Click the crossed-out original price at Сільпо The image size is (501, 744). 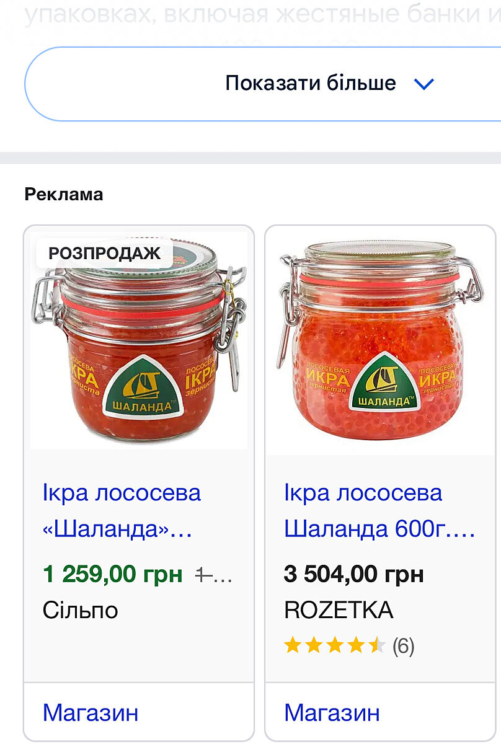click(213, 575)
